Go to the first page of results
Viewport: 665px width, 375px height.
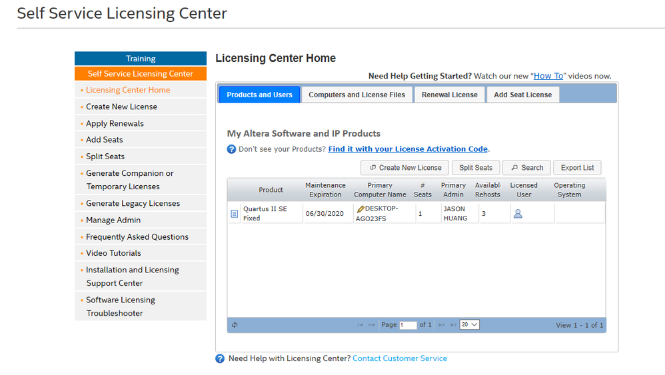pos(360,325)
